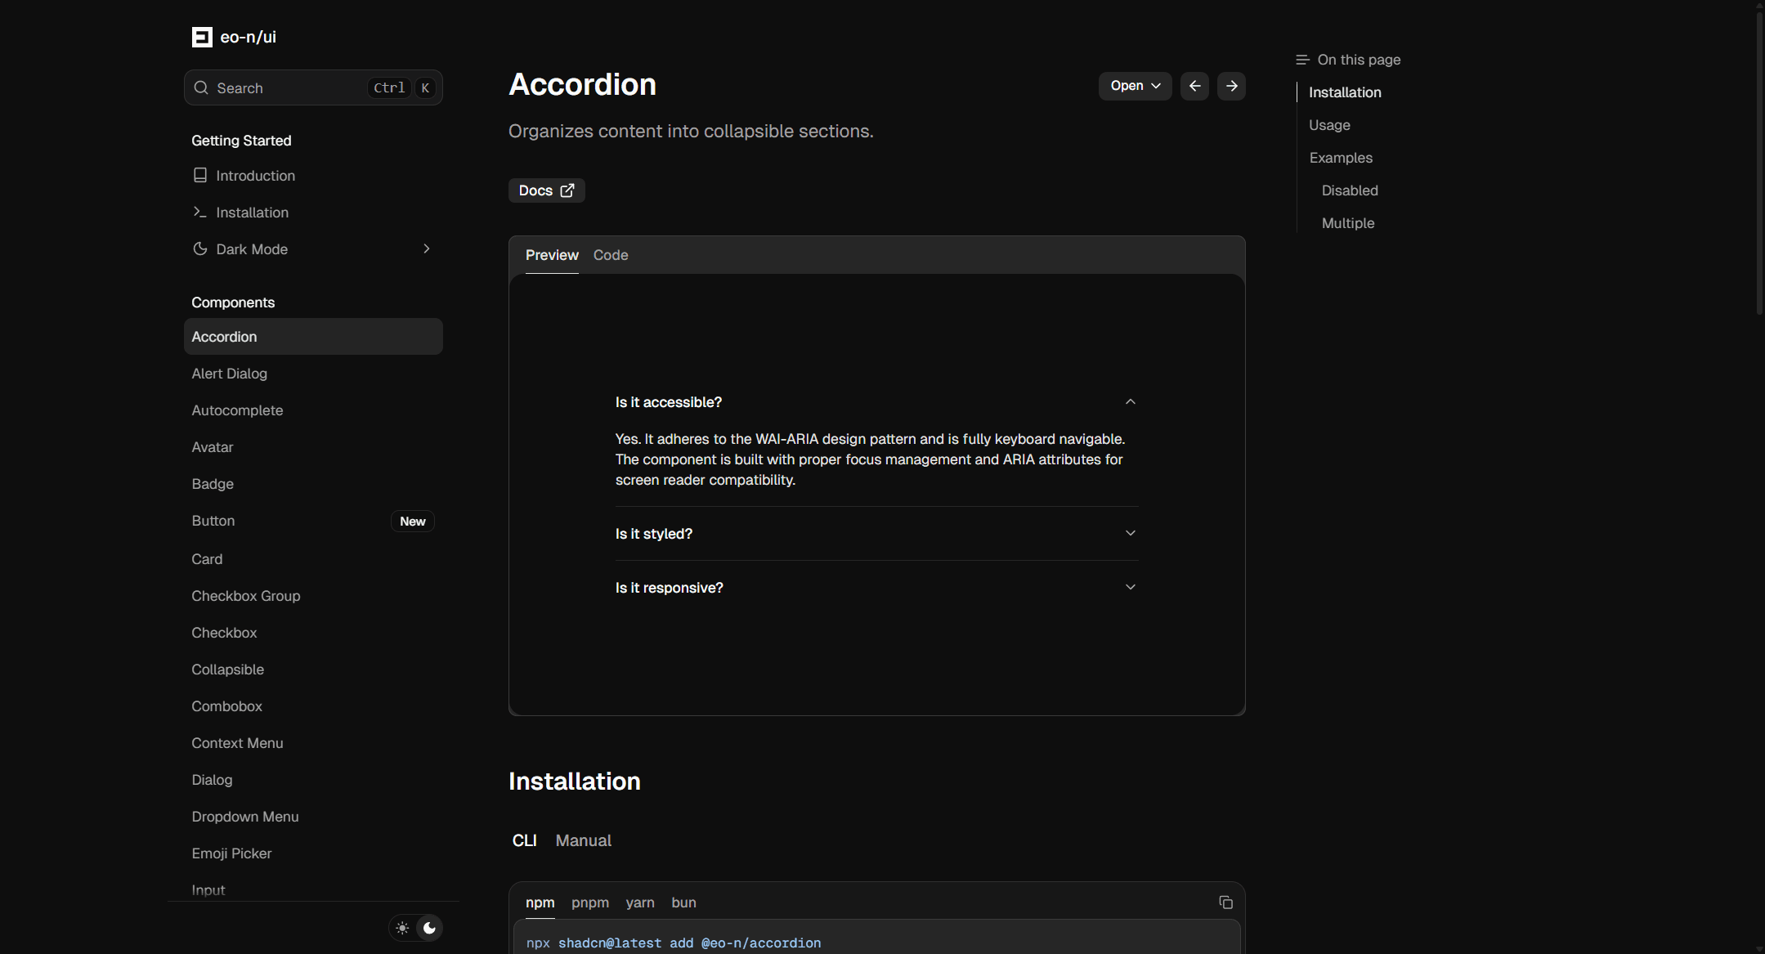Click the Introduction book icon
Viewport: 1765px width, 954px height.
(x=200, y=175)
